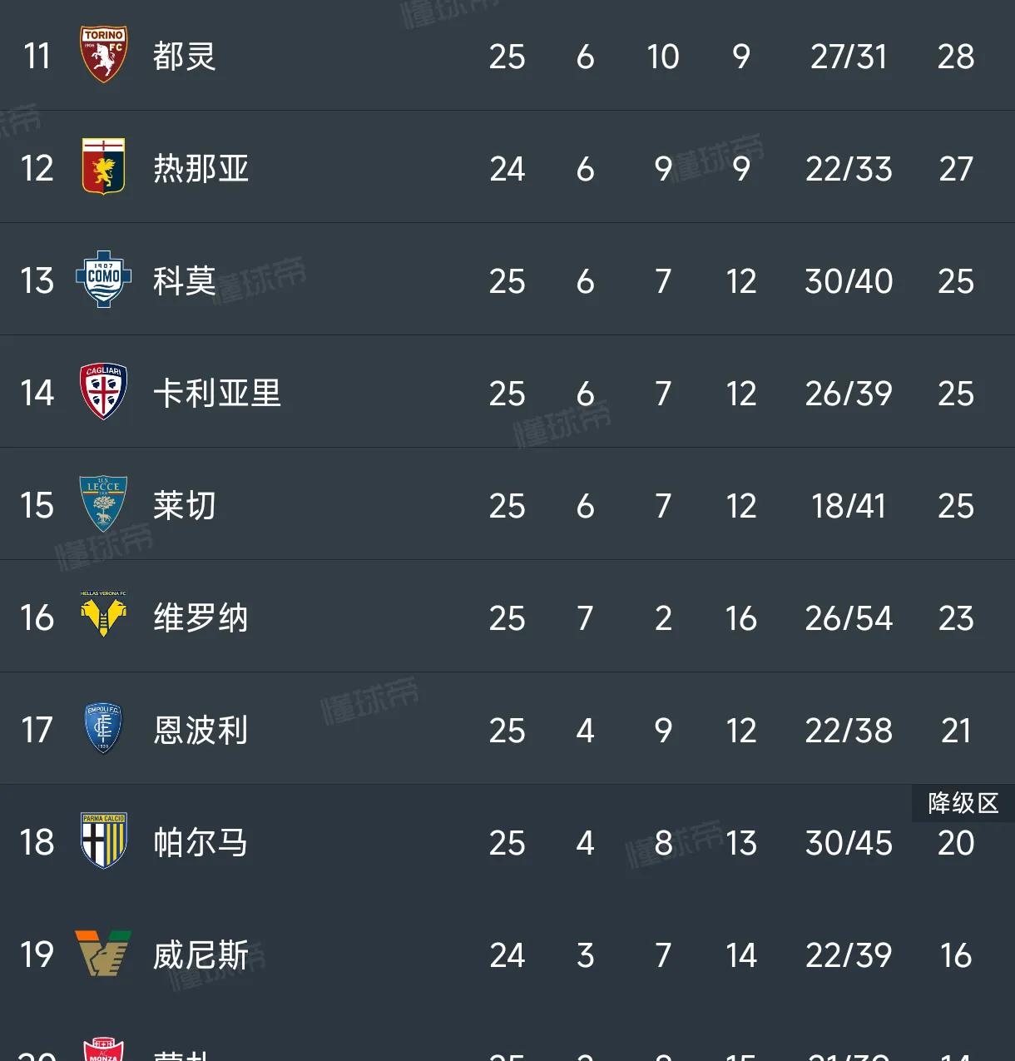The height and width of the screenshot is (1061, 1015).
Task: Open team name 都灵
Action: (x=184, y=57)
